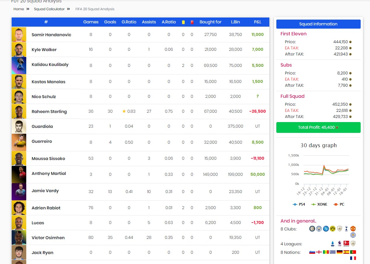Click the Spain flag
Viewport: 370px width, 264px height.
click(346, 252)
